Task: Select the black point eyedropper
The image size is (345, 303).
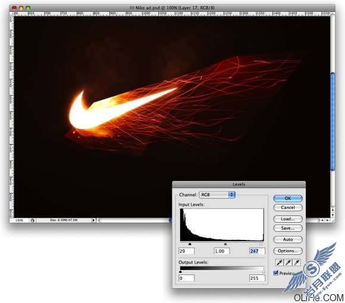Action: pyautogui.click(x=280, y=263)
